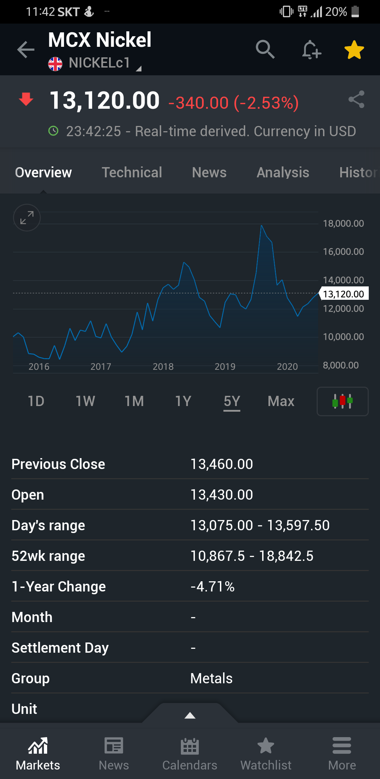This screenshot has width=380, height=779.
Task: Tap the 2018 label on chart axis
Action: click(x=163, y=367)
